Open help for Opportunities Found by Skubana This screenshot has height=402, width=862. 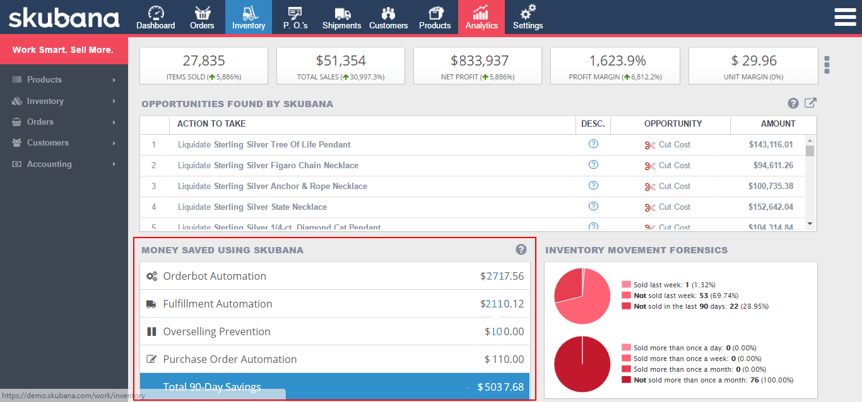[794, 103]
